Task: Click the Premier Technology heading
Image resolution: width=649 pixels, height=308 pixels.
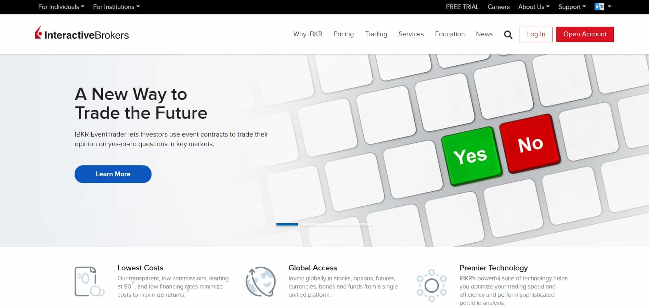Action: [494, 268]
